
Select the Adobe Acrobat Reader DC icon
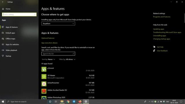click(44, 91)
